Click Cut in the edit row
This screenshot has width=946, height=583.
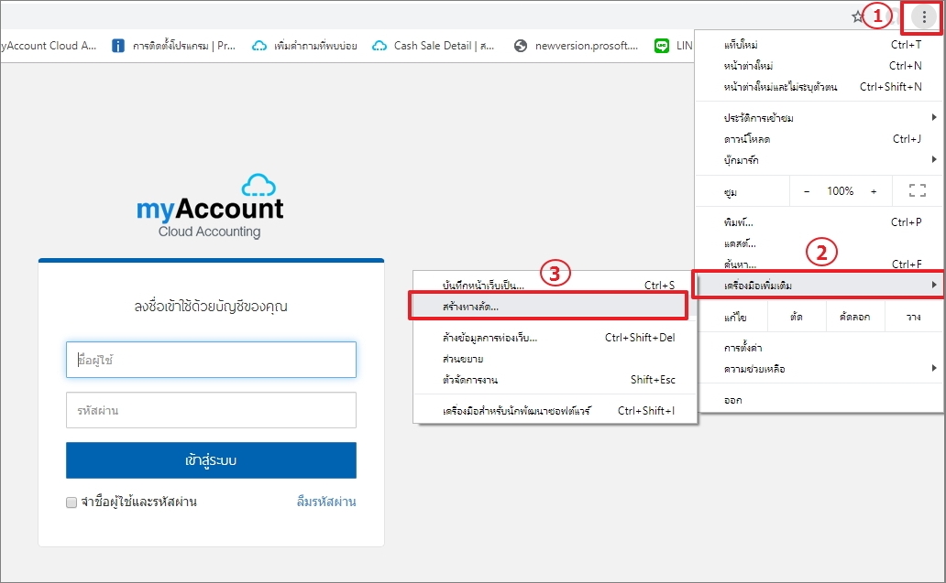click(x=797, y=317)
